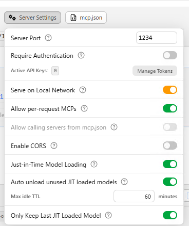The height and width of the screenshot is (226, 189).
Task: Click the Allow per-request MCPs label
Action: pos(44,109)
